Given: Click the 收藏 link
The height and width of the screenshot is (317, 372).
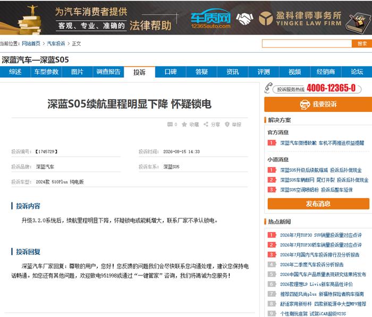Looking at the screenshot, I should pyautogui.click(x=194, y=124).
